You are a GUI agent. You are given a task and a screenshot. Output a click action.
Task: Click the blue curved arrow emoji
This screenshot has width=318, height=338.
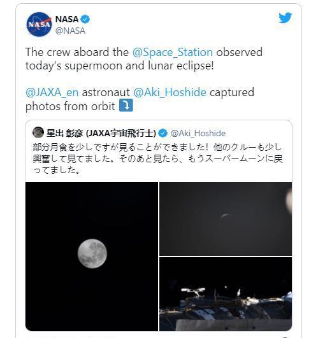[x=126, y=105]
